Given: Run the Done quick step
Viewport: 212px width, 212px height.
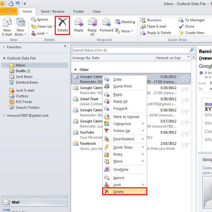Looking at the screenshot, I should [x=187, y=26].
